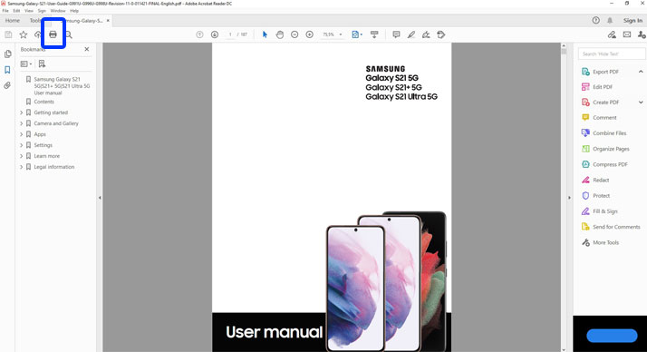647x352 pixels.
Task: Open the Edit menu
Action: (x=16, y=11)
